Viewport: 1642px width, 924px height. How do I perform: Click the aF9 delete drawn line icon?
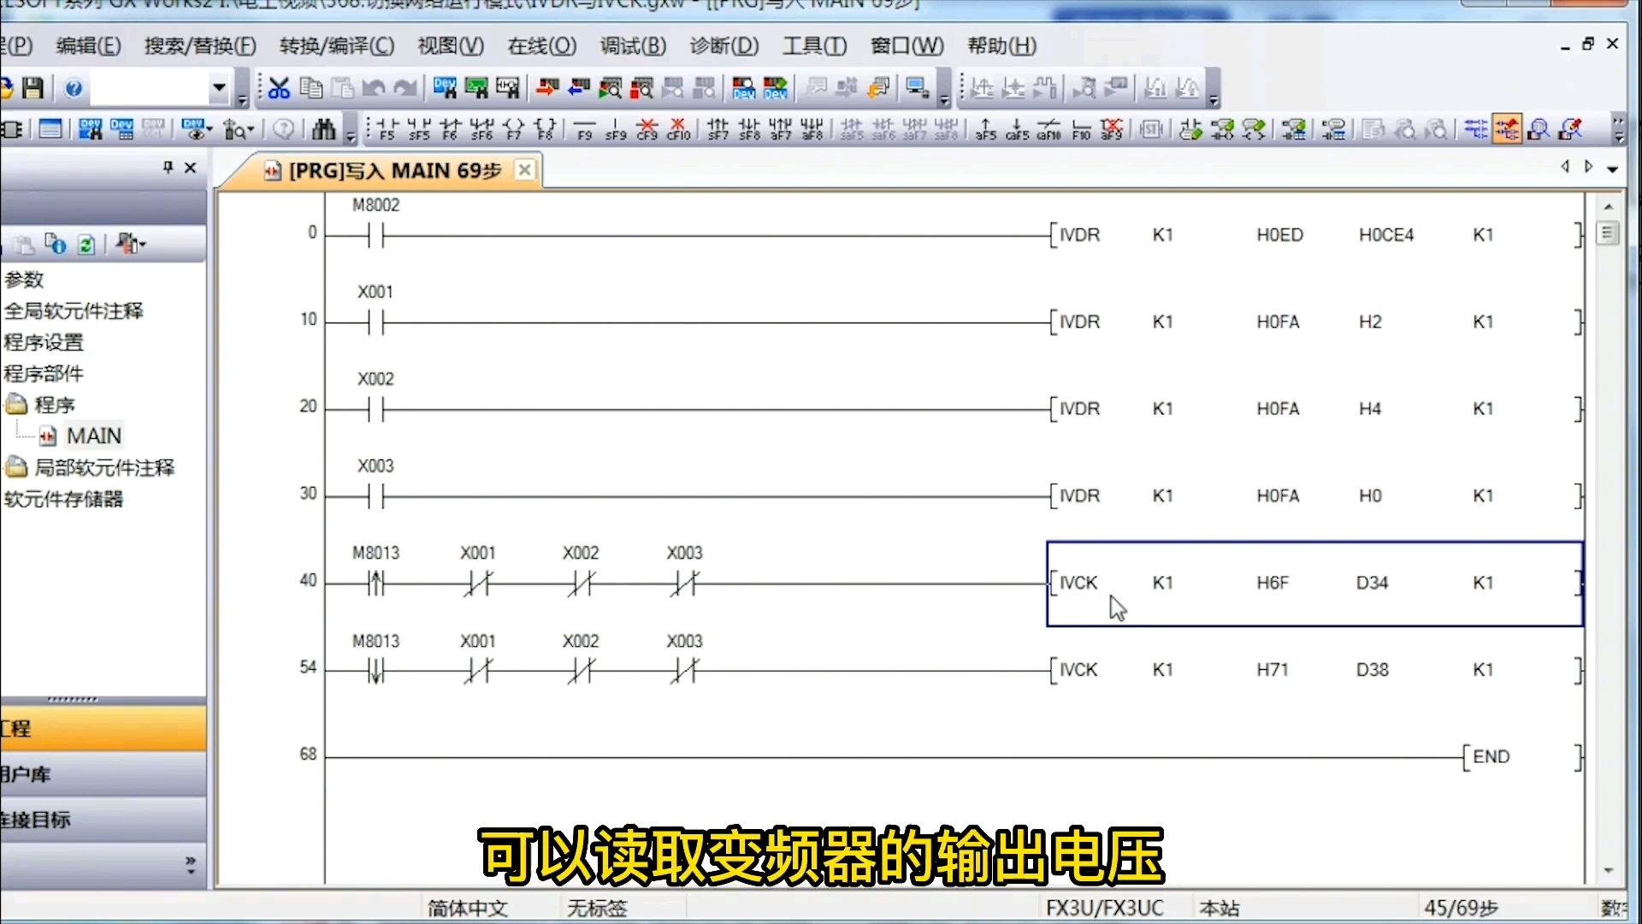pyautogui.click(x=1112, y=129)
